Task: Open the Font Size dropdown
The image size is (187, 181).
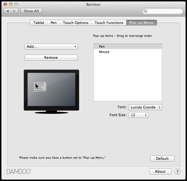Action: (138, 115)
